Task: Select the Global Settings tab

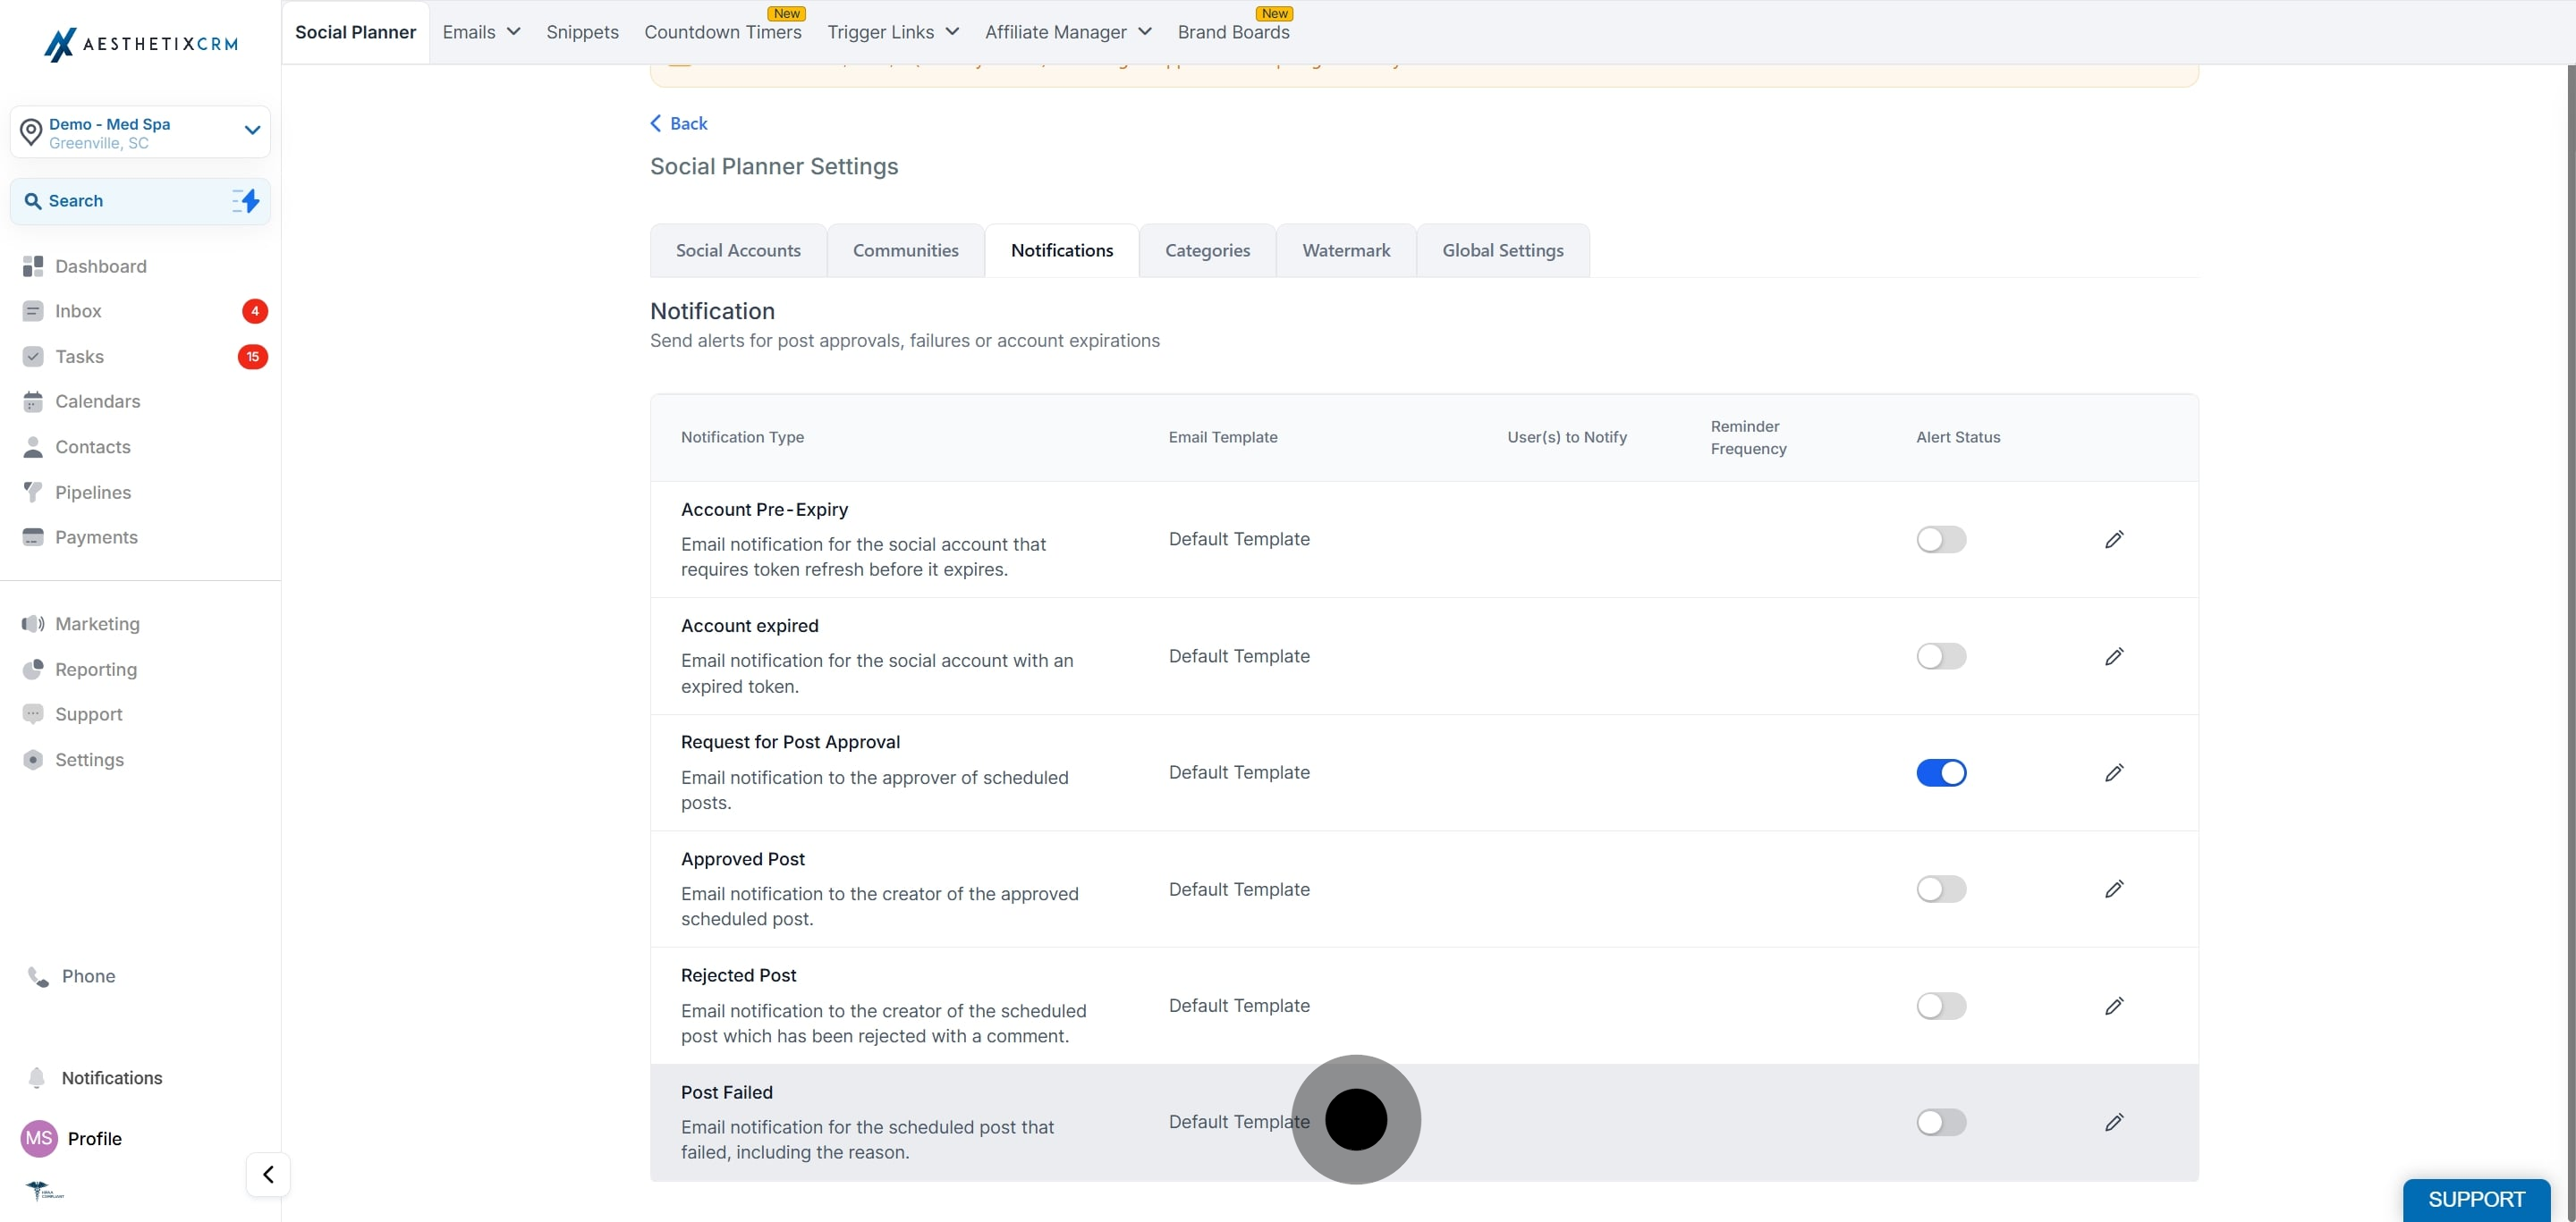Action: (1502, 251)
